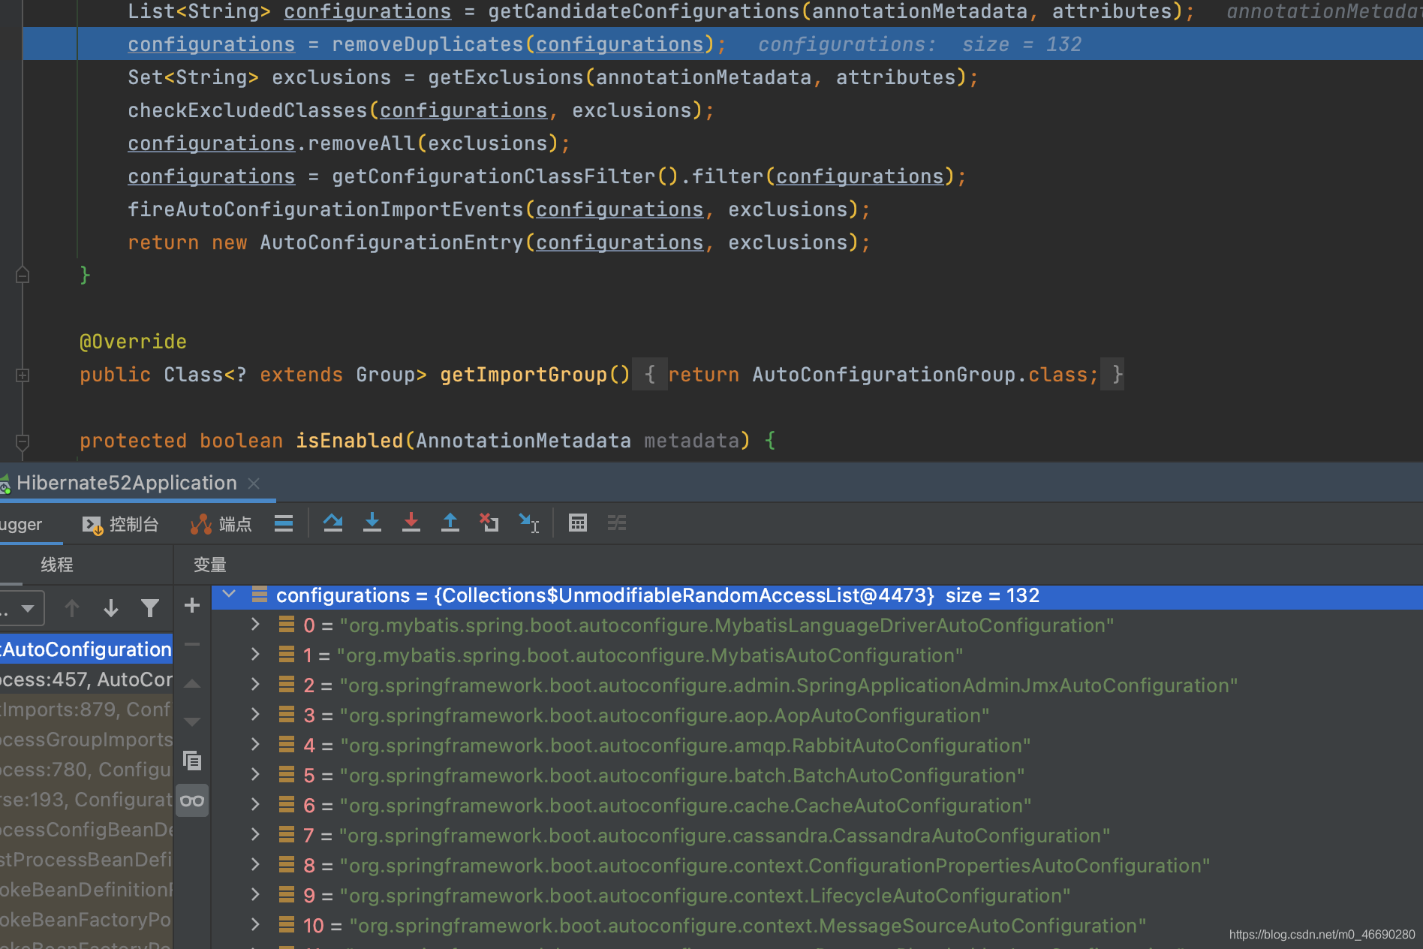The image size is (1423, 949).
Task: Switch to the 控制台 console tab
Action: pyautogui.click(x=120, y=524)
